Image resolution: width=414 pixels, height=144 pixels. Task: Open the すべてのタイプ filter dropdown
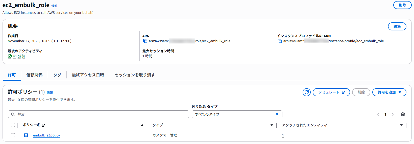click(x=237, y=114)
